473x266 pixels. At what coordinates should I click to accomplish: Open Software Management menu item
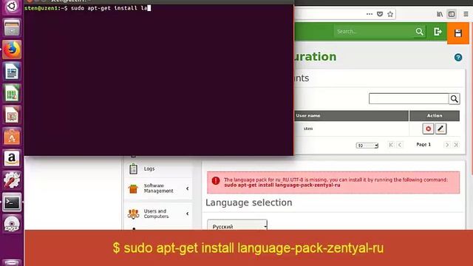pyautogui.click(x=158, y=188)
